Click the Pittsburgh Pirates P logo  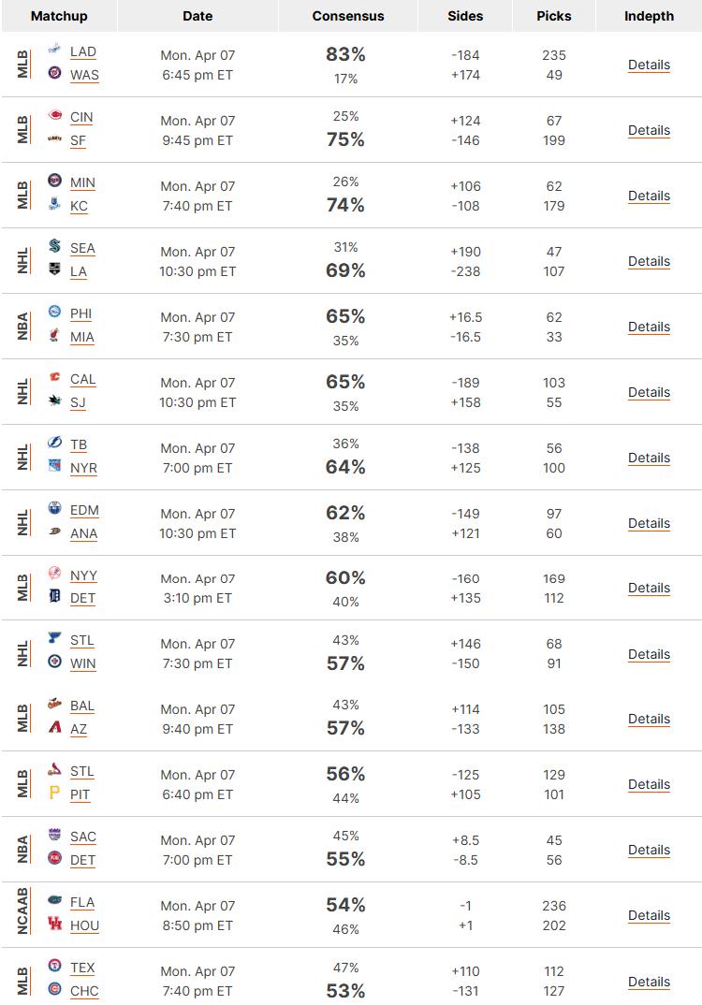(x=55, y=793)
